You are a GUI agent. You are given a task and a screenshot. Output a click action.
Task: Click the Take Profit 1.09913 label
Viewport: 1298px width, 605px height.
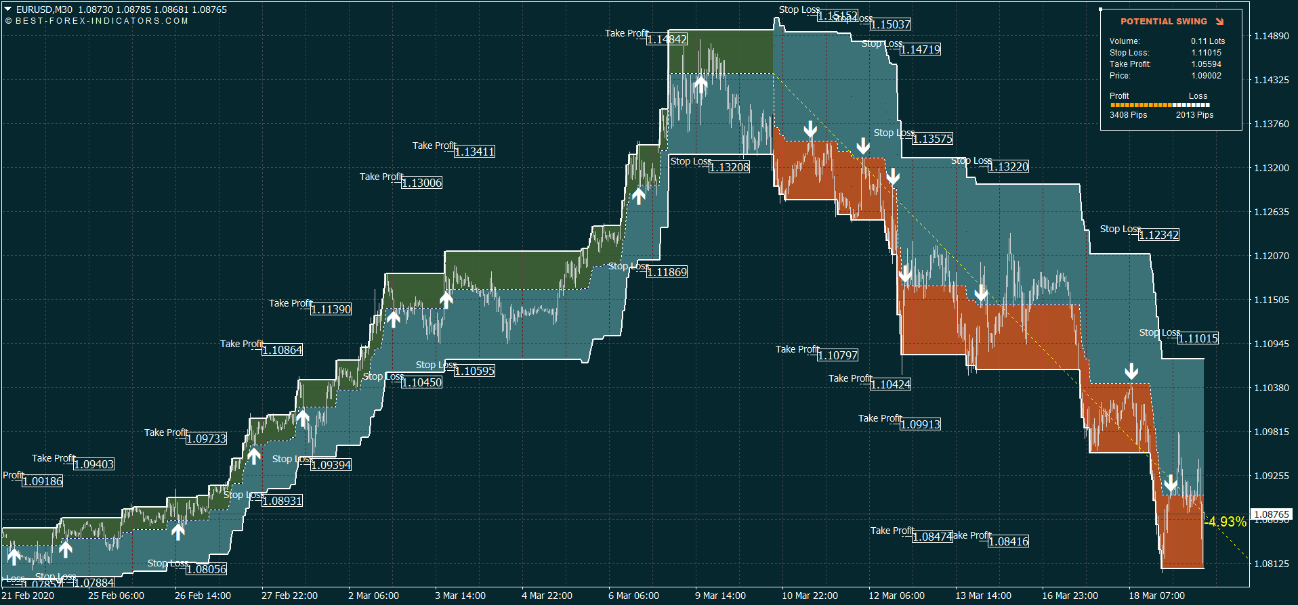[920, 424]
